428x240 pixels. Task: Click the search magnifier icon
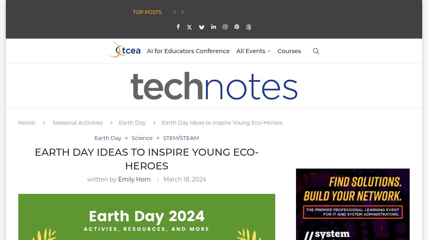click(316, 51)
